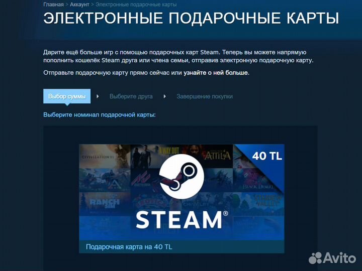Switch to Выберите друга step
362x271 pixels.
pyautogui.click(x=131, y=96)
